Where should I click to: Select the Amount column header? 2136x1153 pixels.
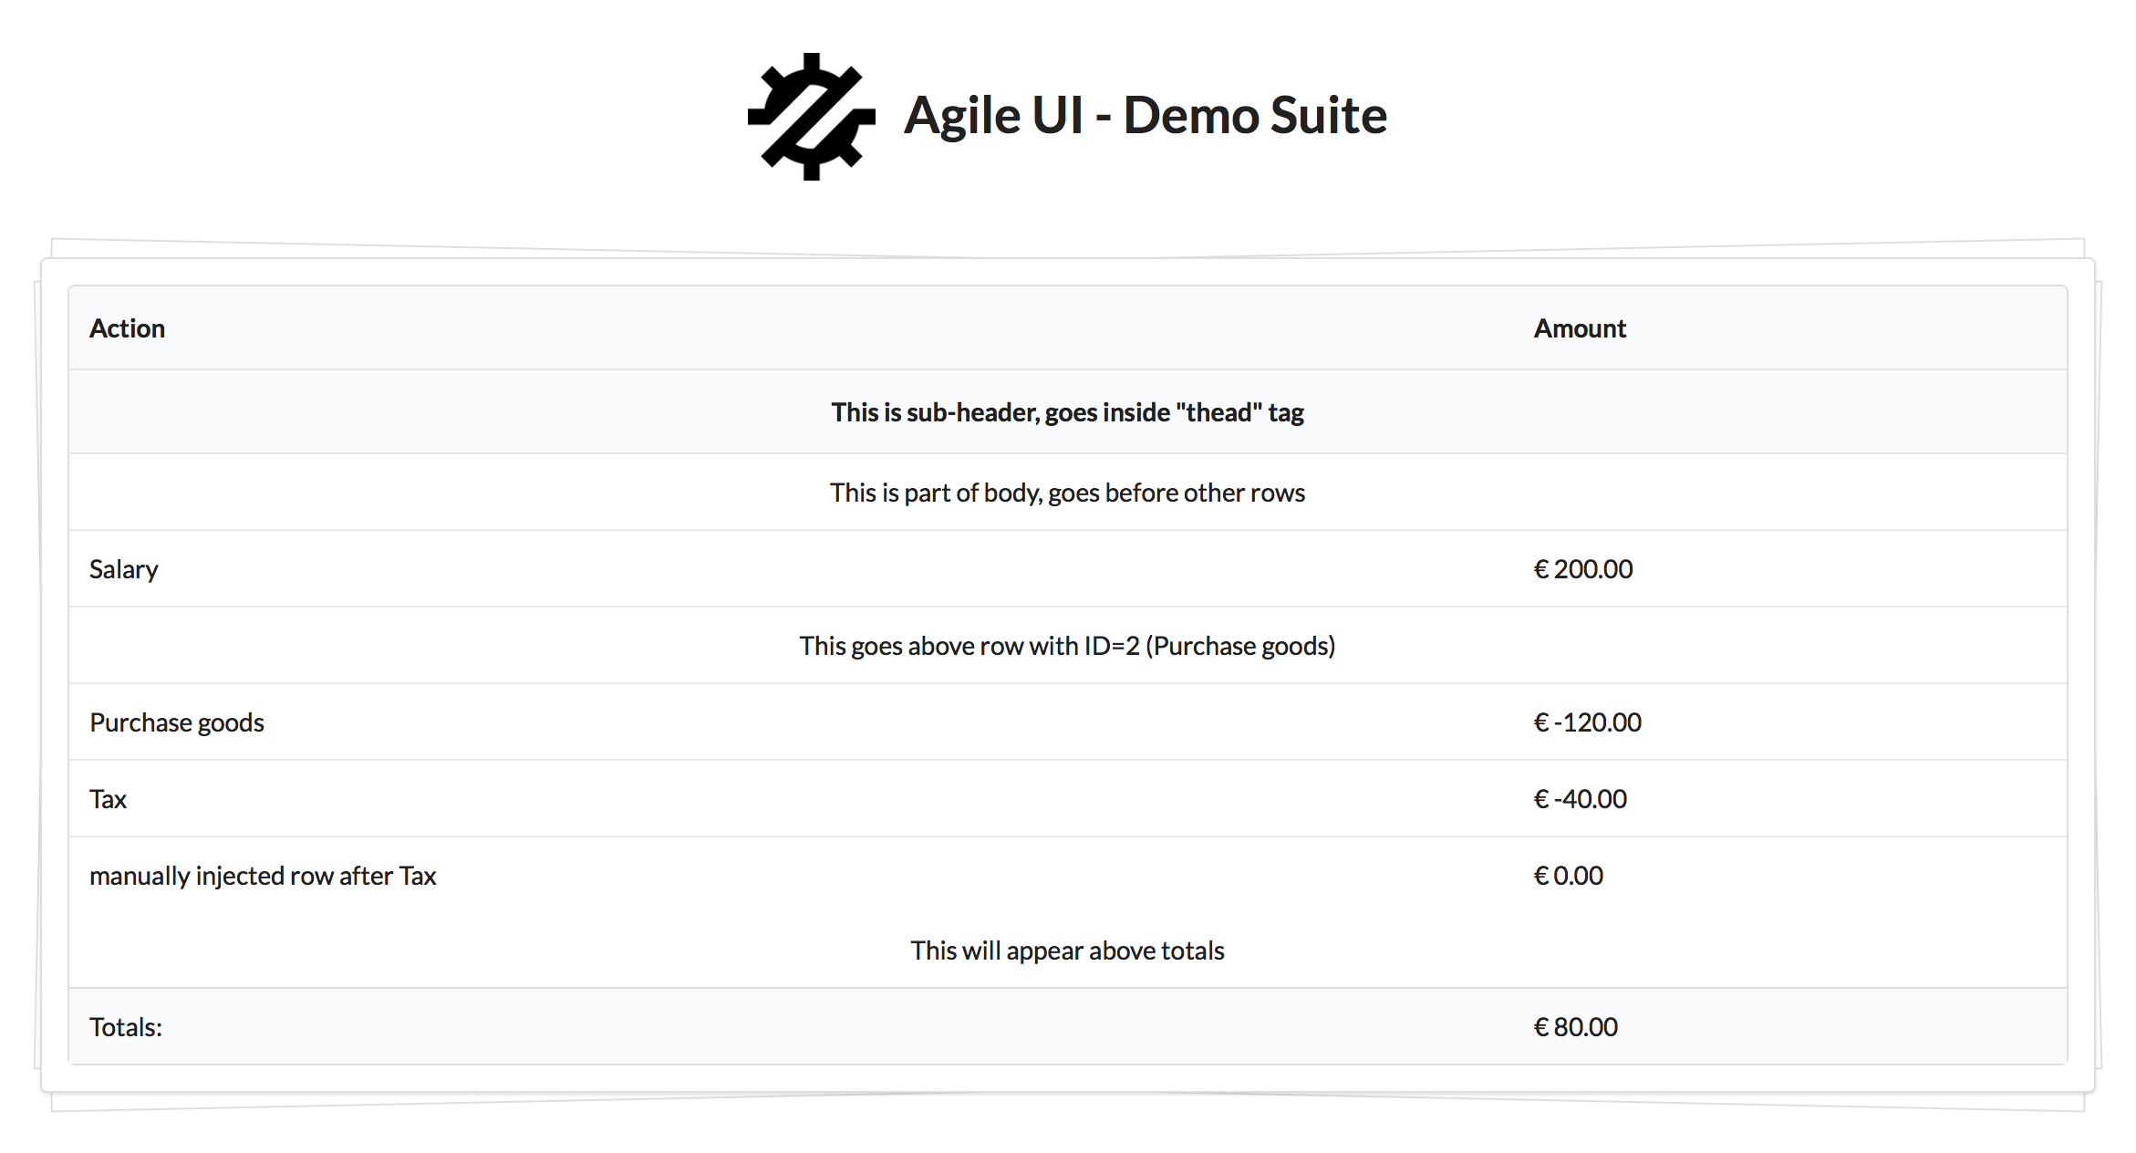click(x=1580, y=328)
